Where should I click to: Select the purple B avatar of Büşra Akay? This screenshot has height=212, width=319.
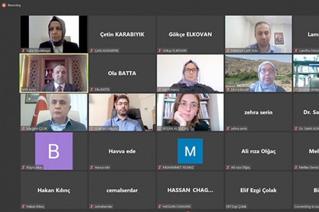(x=54, y=151)
